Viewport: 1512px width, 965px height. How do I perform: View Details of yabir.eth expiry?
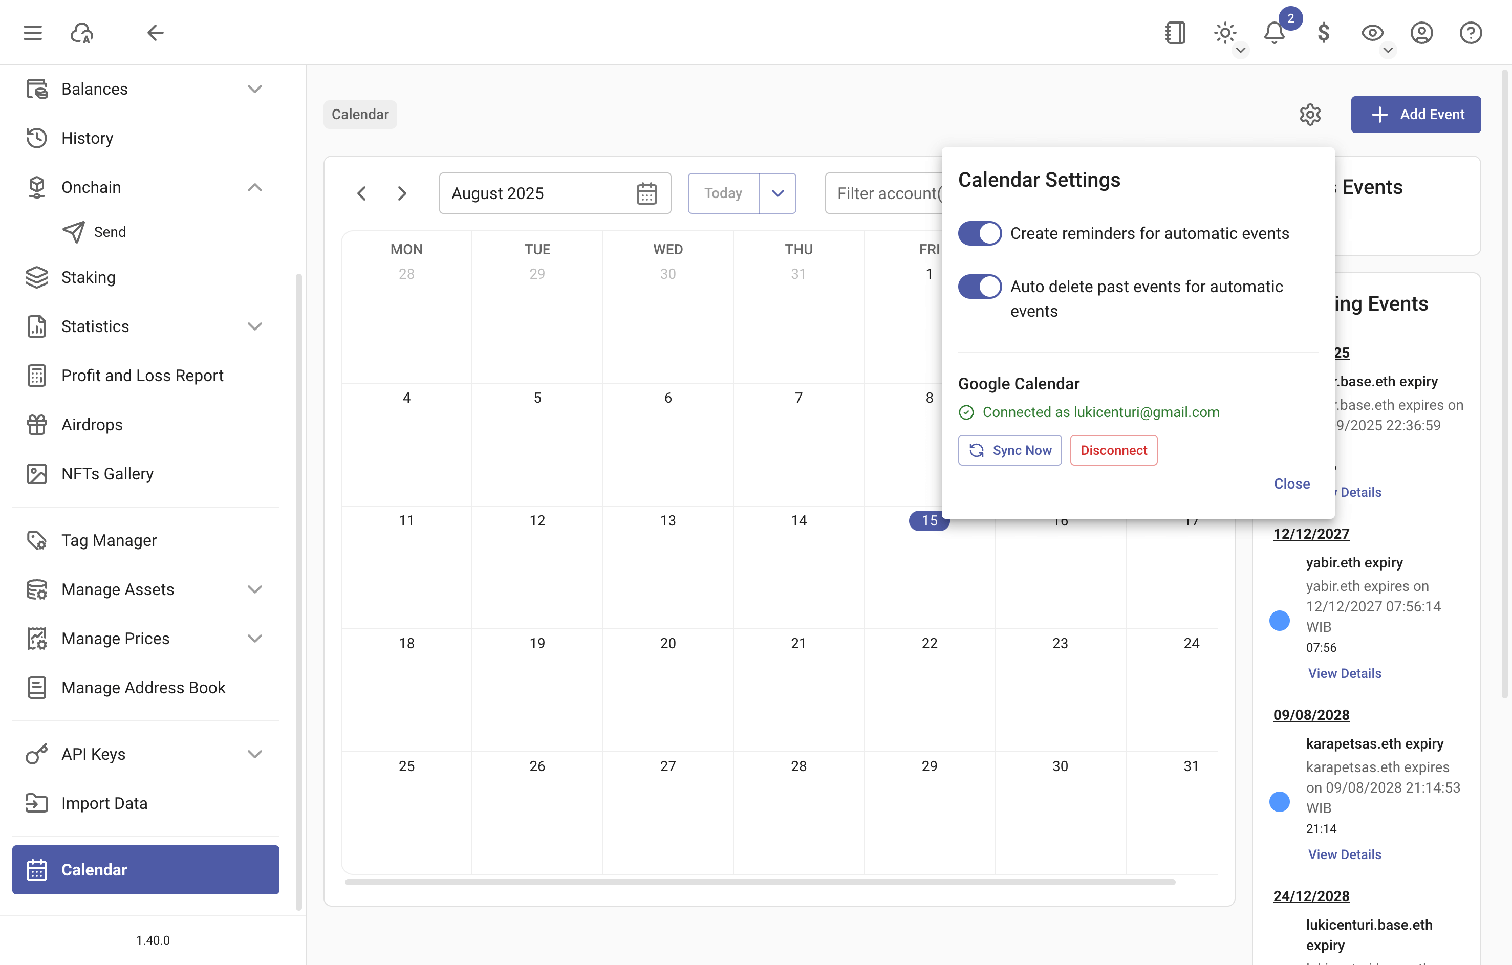click(1344, 673)
